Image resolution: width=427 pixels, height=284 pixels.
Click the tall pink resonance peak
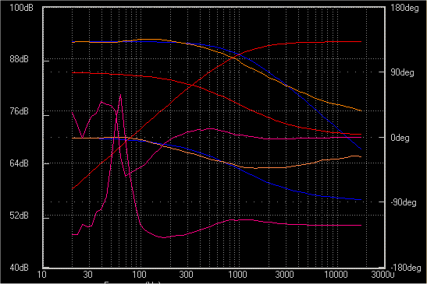tap(120, 96)
